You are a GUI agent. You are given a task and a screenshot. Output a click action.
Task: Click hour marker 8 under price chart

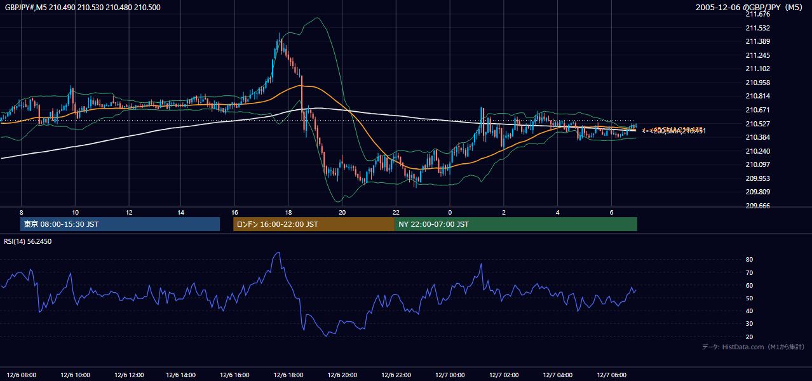pos(21,213)
